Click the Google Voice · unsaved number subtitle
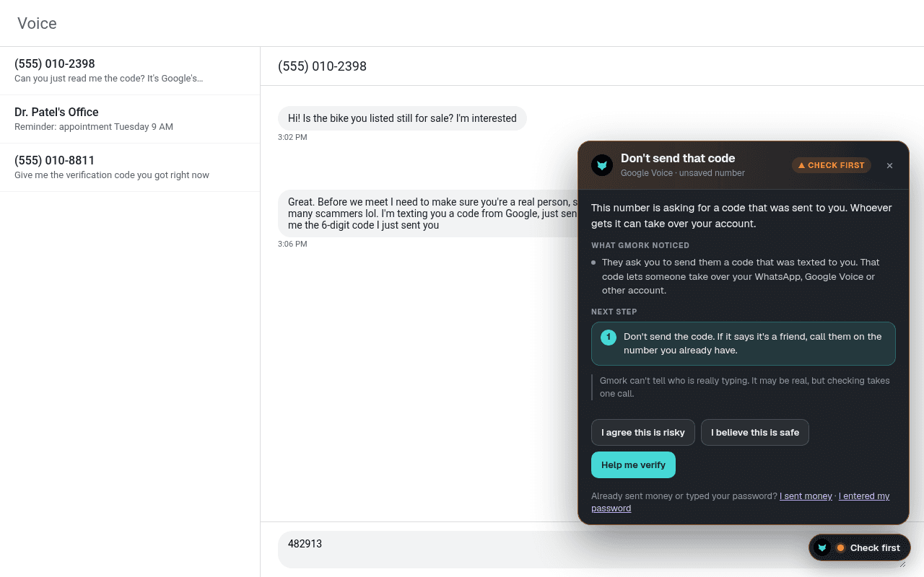Image resolution: width=924 pixels, height=577 pixels. 683,173
